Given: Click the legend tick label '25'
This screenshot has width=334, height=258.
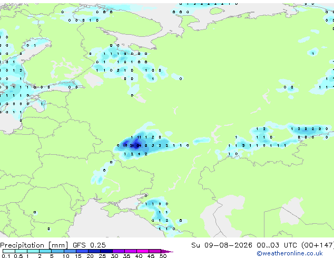Looking at the screenshot, I should click(x=102, y=256).
